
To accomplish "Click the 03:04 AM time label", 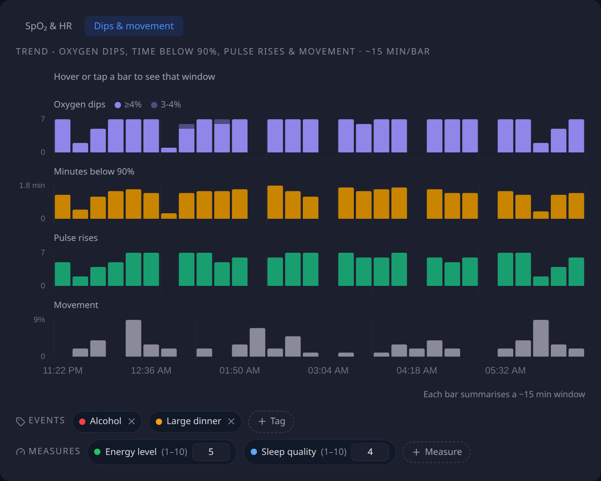I will pos(328,370).
